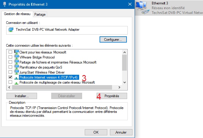The image size is (203, 138).
Task: Select the VMware Bridge Protocol icon
Action: pyautogui.click(x=16, y=57)
